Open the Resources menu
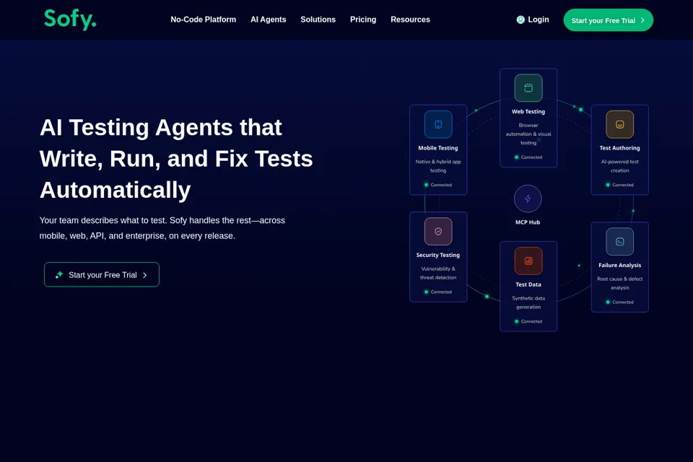This screenshot has height=462, width=693. (x=410, y=19)
